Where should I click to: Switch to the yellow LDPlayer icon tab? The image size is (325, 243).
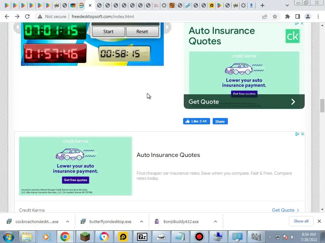pyautogui.click(x=211, y=5)
